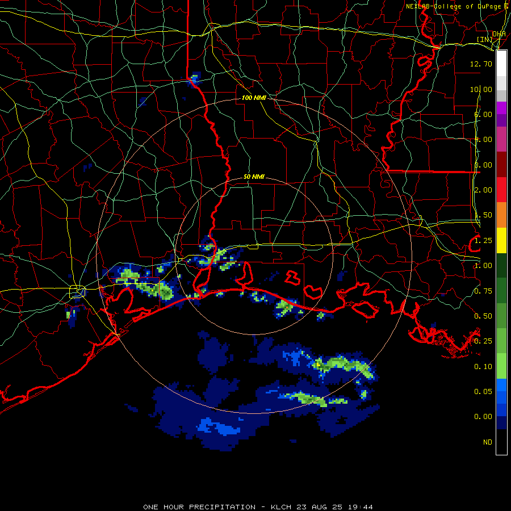Click the light green 0.10 legend swatch

pos(501,366)
